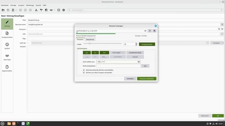Copy generated password to clipboard icon
225x126 pixels.
[x=154, y=31]
